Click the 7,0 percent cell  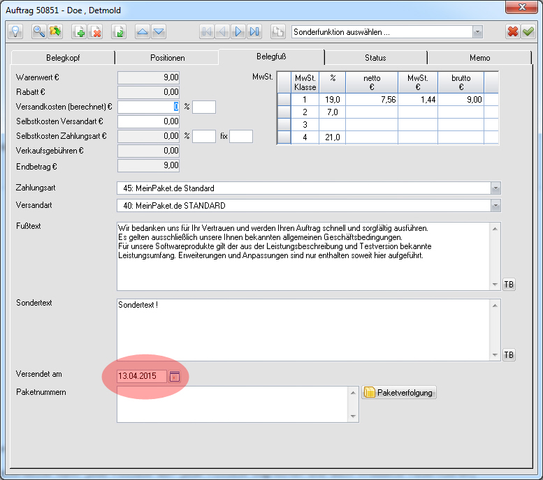[x=333, y=112]
